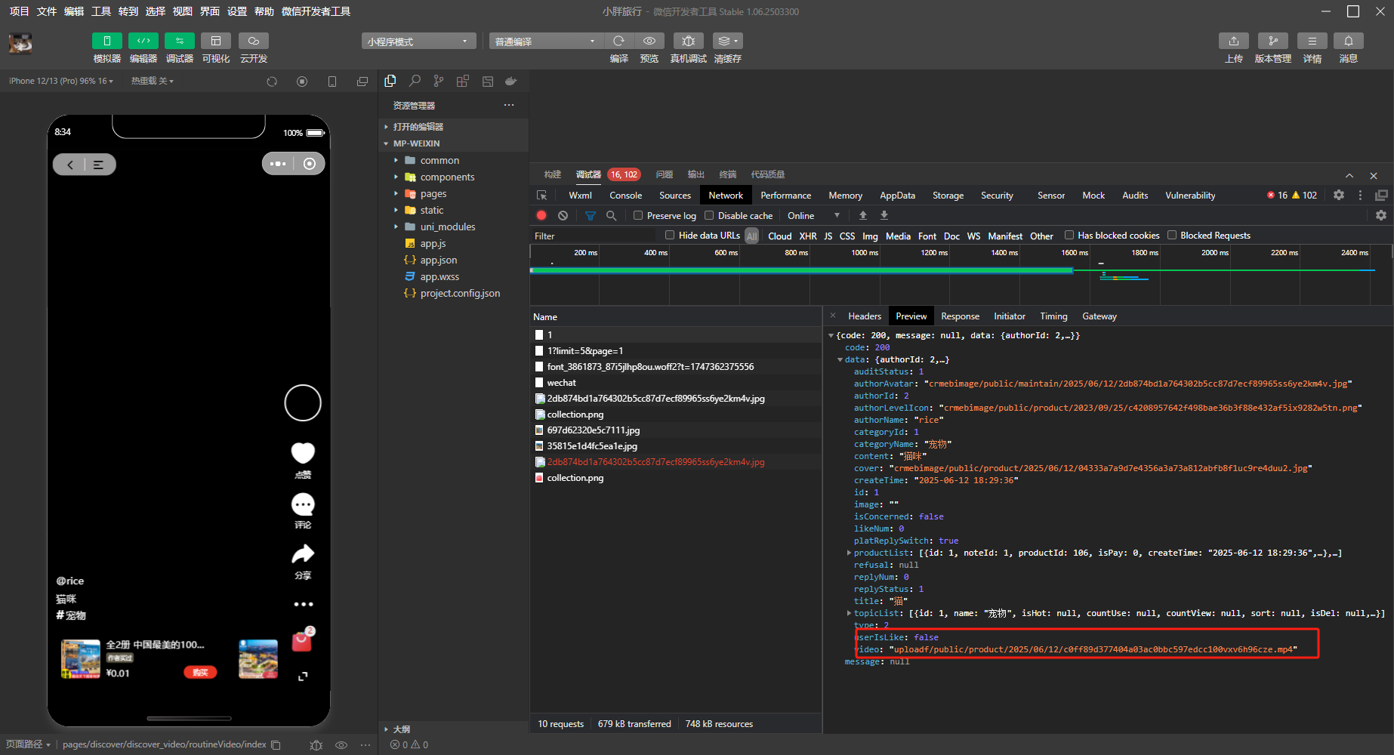Expand the common folder
This screenshot has width=1394, height=755.
pyautogui.click(x=453, y=160)
